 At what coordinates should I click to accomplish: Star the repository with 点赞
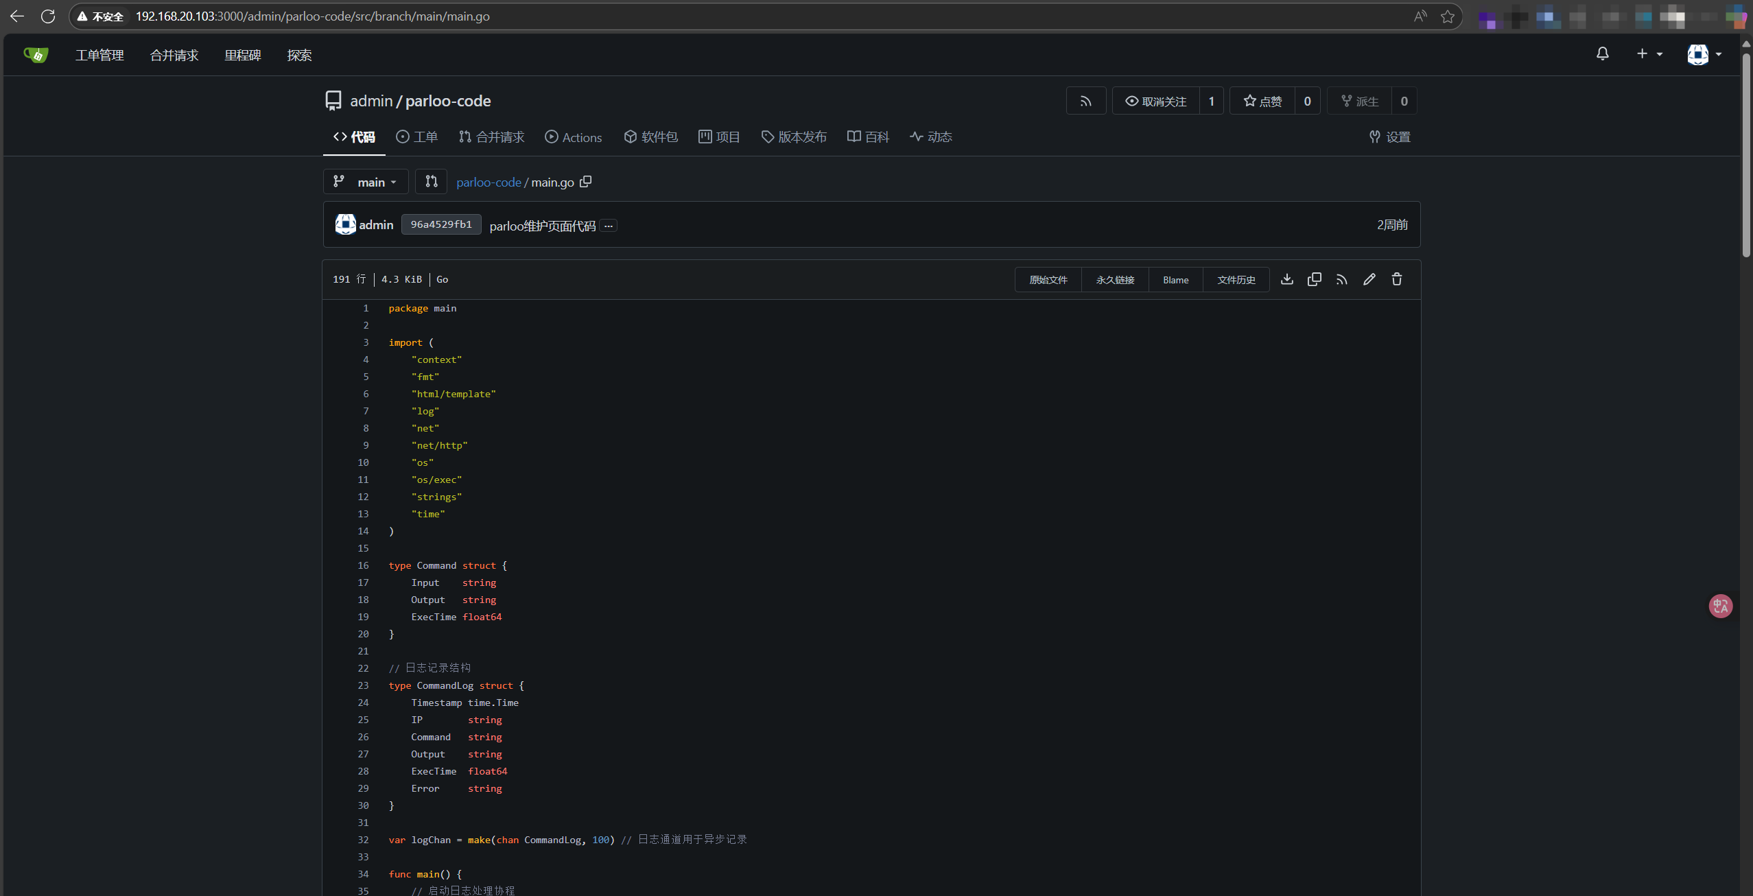pyautogui.click(x=1262, y=101)
